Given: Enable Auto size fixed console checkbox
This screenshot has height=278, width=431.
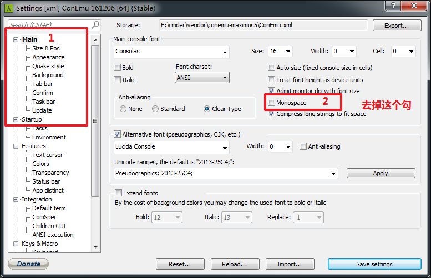Looking at the screenshot, I should (x=272, y=67).
